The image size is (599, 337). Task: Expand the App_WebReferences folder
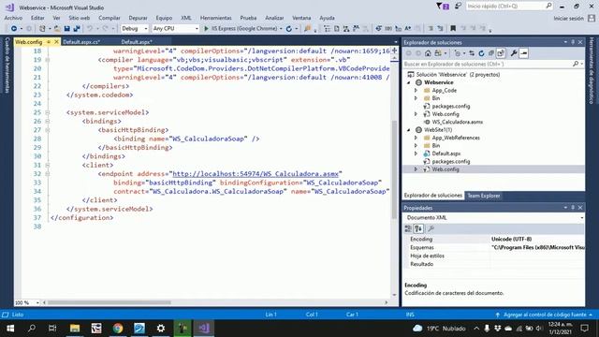(416, 138)
